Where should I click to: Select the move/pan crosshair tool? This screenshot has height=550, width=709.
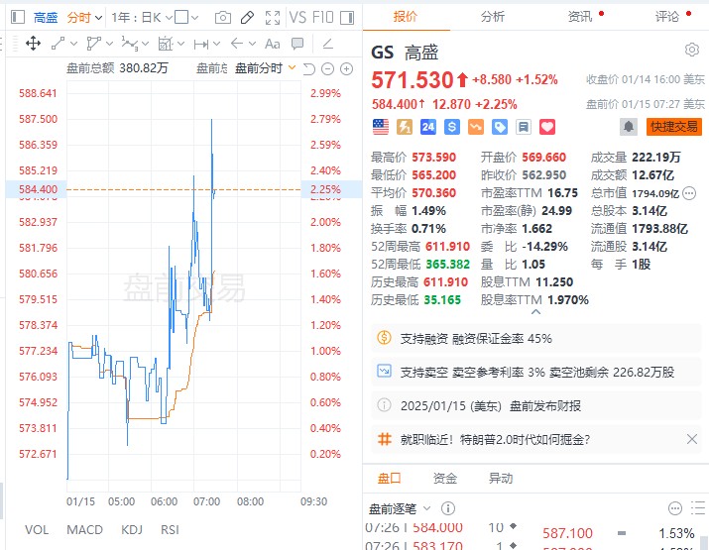point(33,44)
